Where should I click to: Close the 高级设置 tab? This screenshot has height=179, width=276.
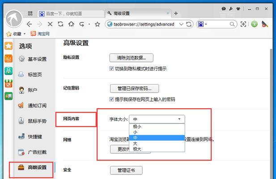(168, 13)
